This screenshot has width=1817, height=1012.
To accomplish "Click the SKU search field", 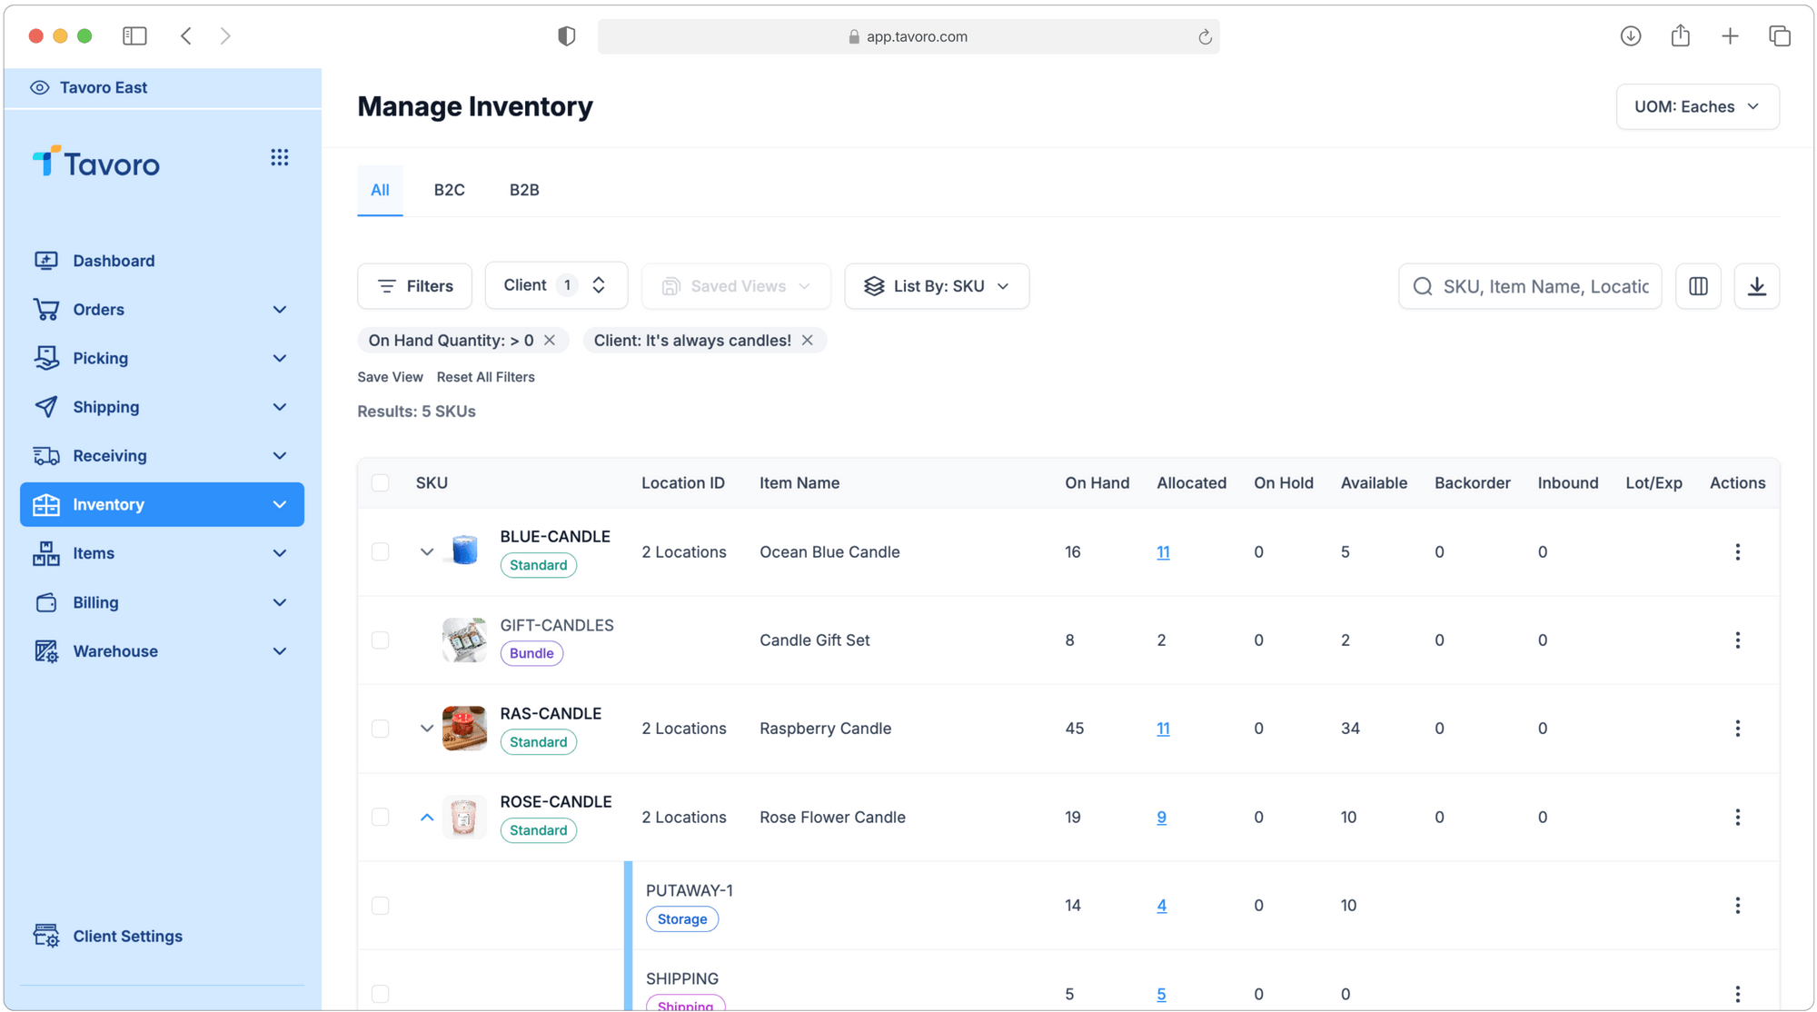I will [x=1531, y=286].
